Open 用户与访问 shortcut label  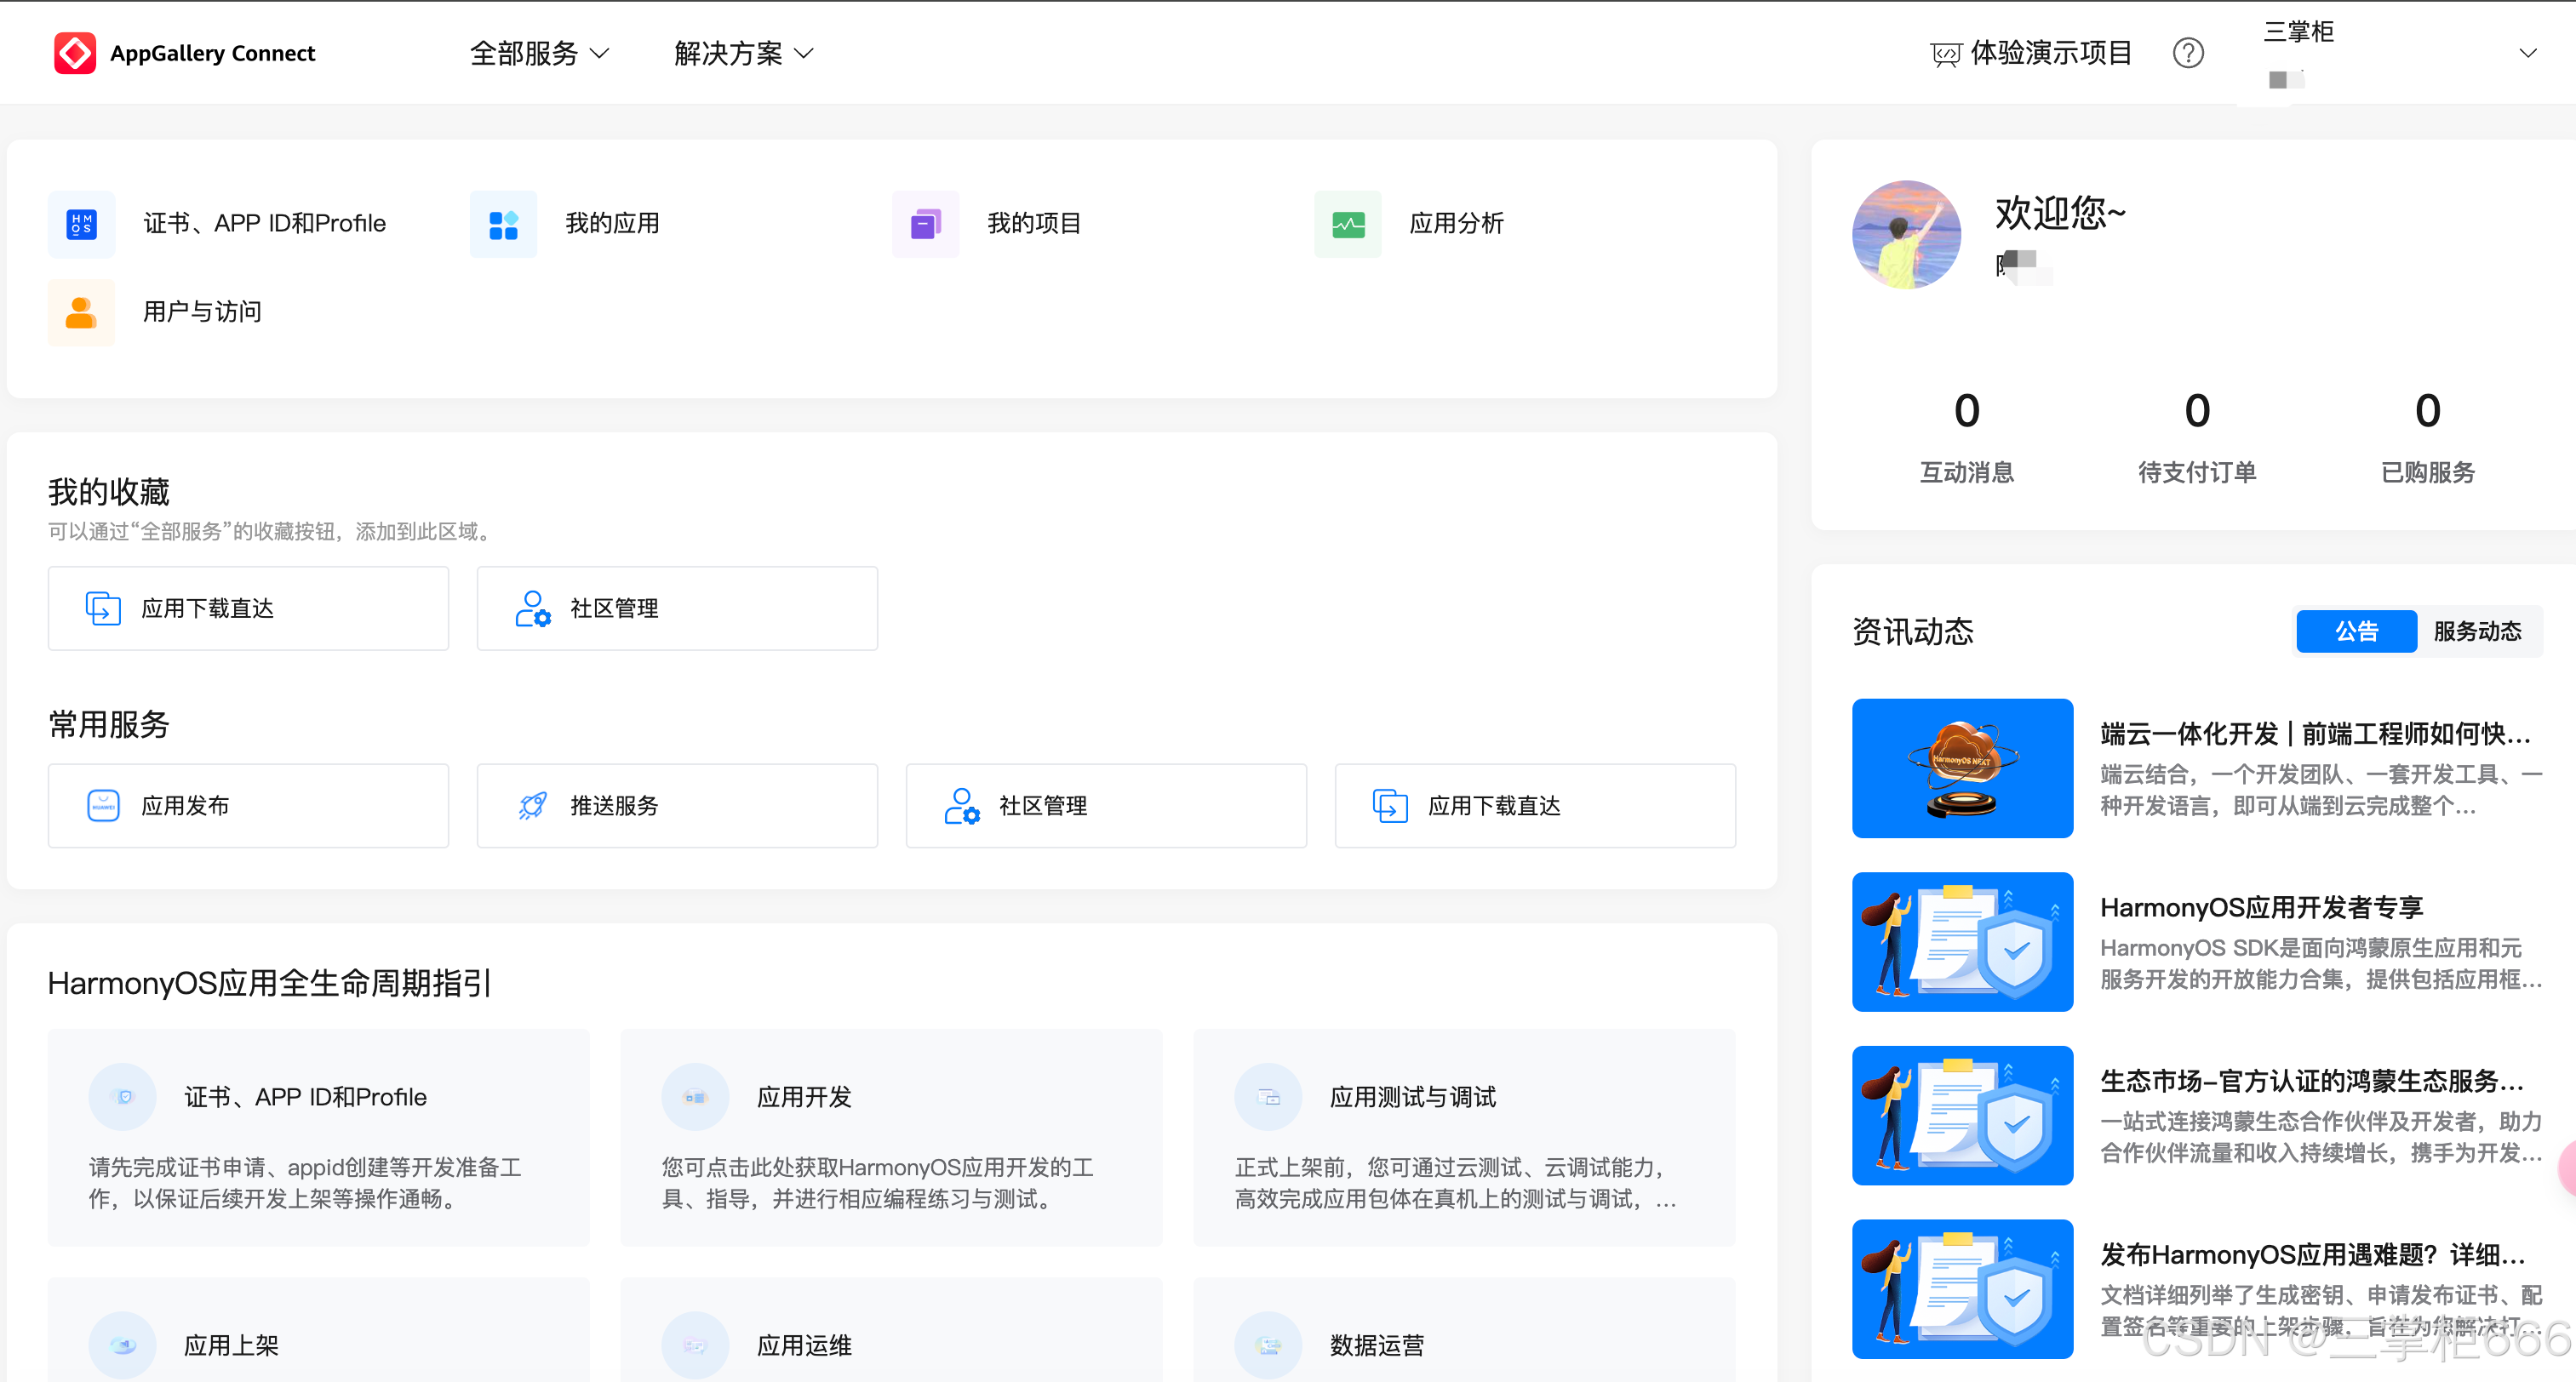click(202, 312)
